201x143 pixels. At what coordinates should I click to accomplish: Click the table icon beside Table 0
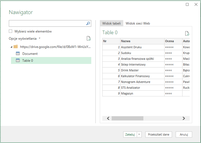[x=18, y=60]
